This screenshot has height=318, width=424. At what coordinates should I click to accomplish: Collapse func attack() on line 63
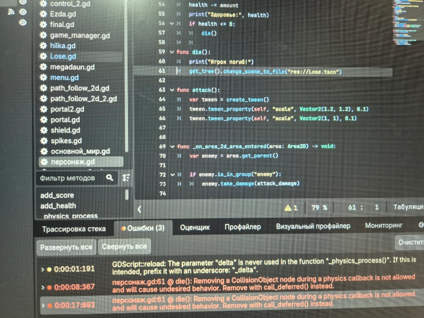point(172,90)
